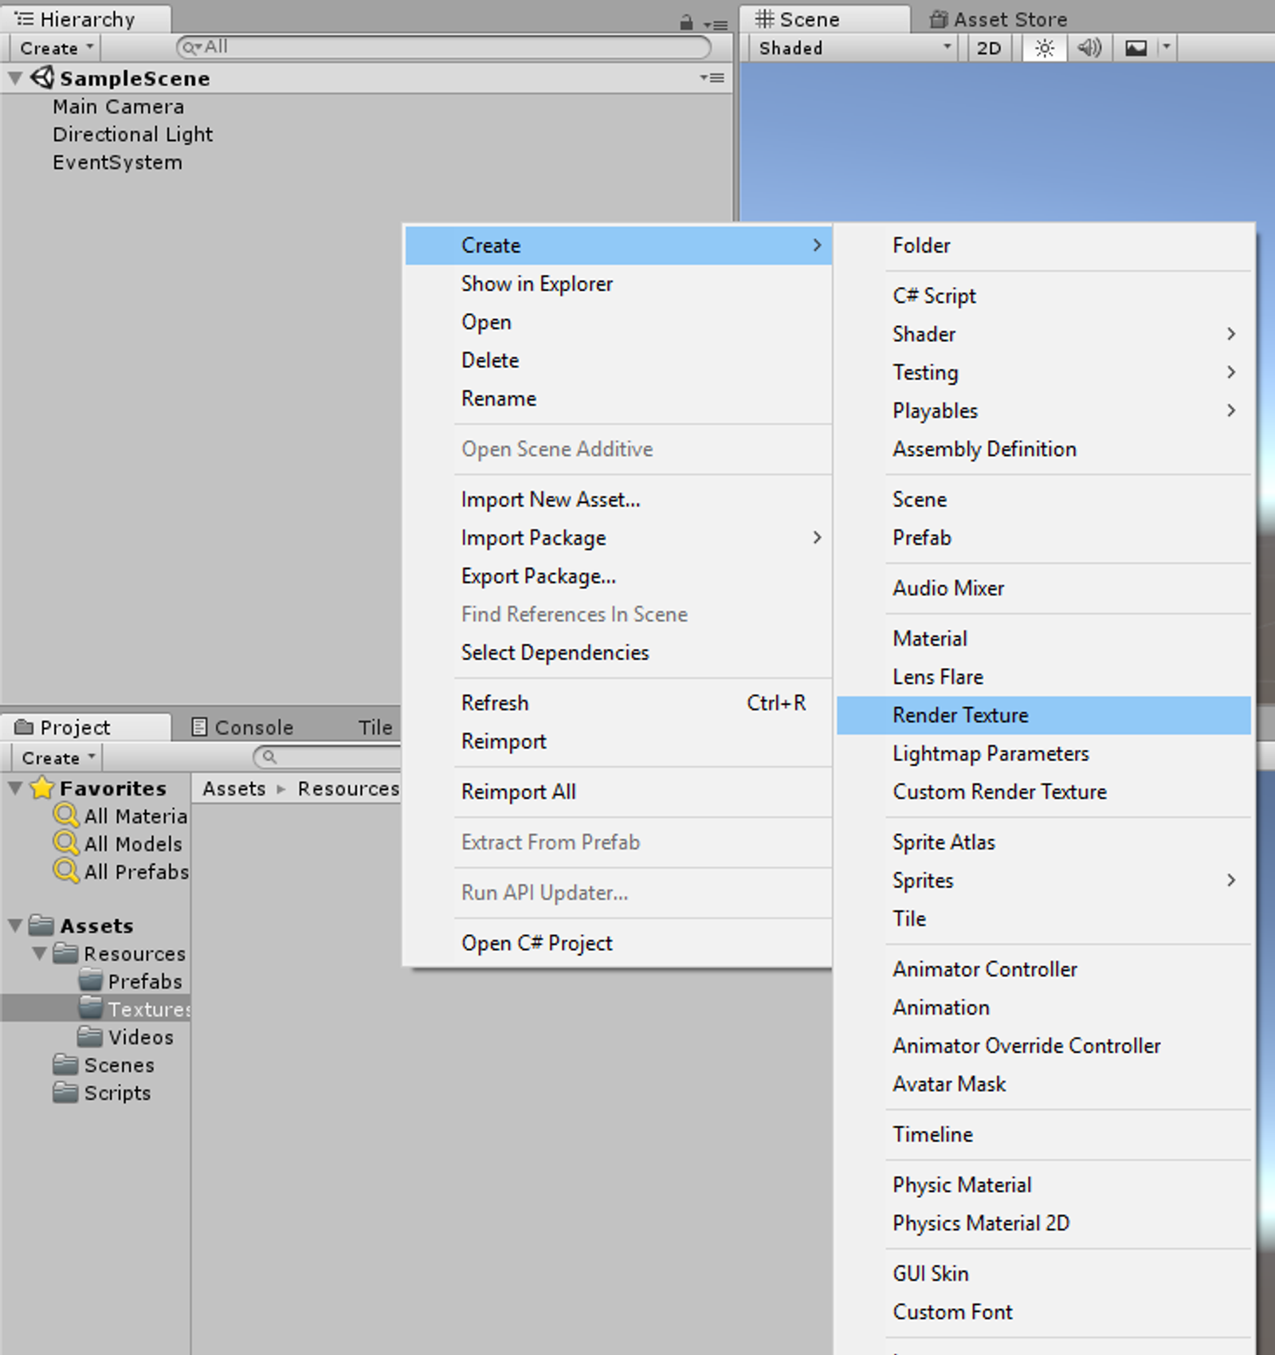Collapse the SampleScene hierarchy arrow
This screenshot has width=1275, height=1355.
15,78
